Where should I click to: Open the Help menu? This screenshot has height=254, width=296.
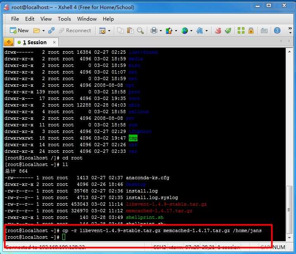click(108, 19)
